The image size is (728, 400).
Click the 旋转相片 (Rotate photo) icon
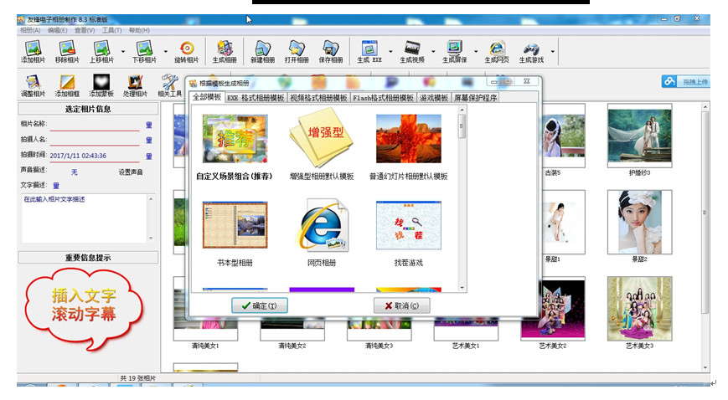(187, 52)
